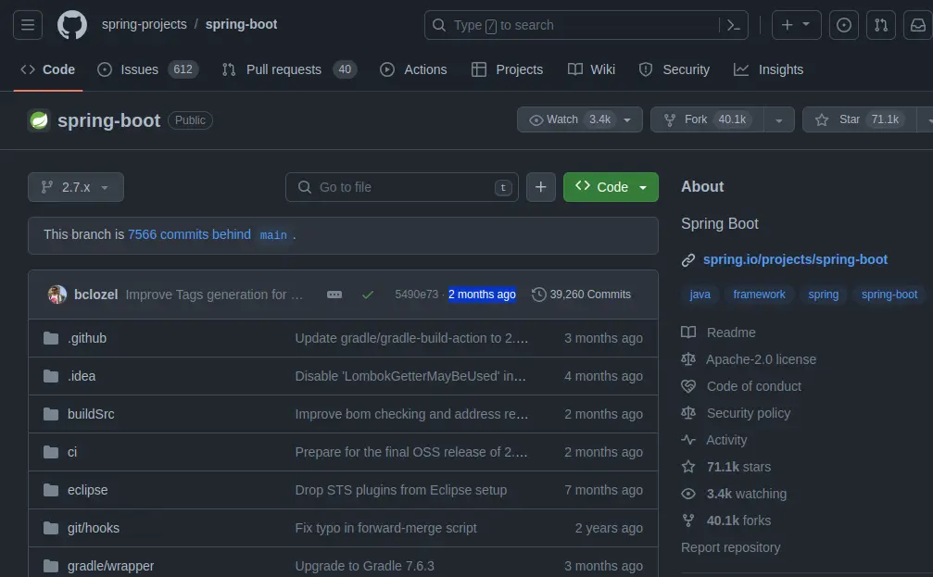Screen dimensions: 933x577
Task: Switch to the Issues tab
Action: 147,69
